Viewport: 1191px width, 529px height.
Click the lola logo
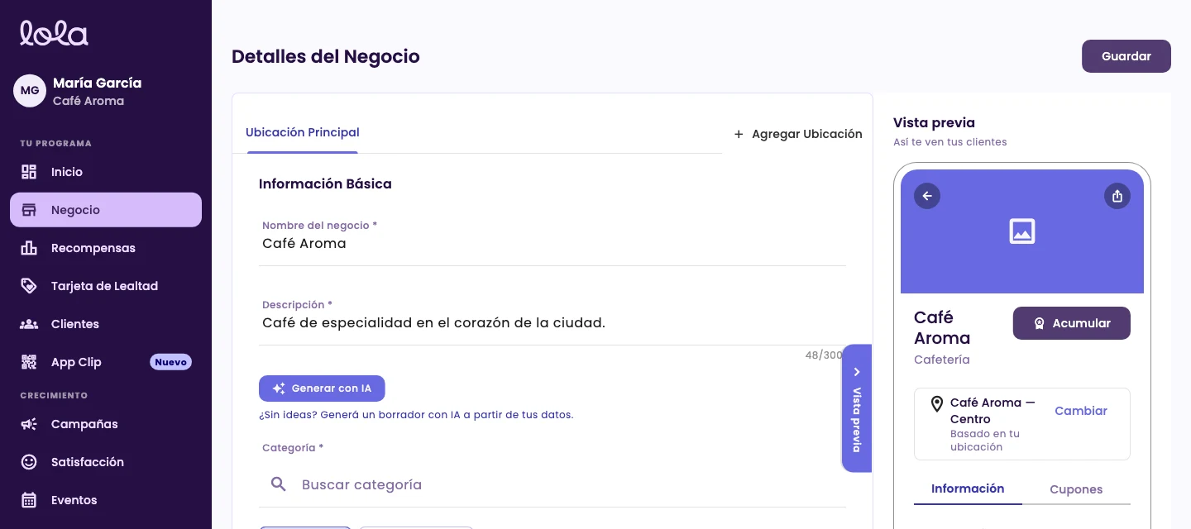coord(54,32)
